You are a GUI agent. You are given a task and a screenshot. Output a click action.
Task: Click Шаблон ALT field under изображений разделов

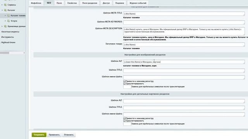pos(184,62)
